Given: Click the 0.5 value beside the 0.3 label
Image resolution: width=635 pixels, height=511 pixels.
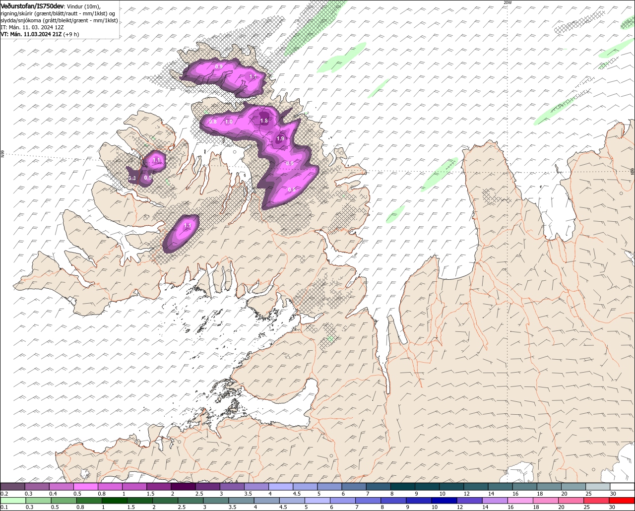Looking at the screenshot, I should [x=147, y=178].
